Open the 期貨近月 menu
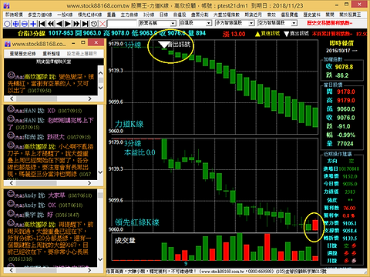Viewport: 370px width, 277px height. click(x=253, y=15)
